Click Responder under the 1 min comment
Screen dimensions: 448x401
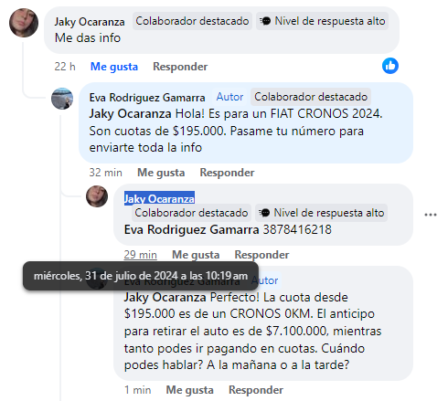tap(256, 390)
